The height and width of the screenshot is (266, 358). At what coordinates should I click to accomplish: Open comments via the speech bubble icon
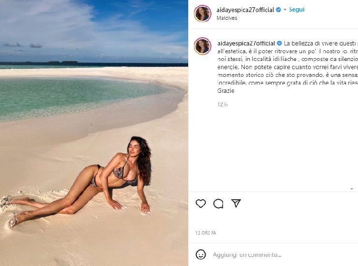(x=218, y=204)
